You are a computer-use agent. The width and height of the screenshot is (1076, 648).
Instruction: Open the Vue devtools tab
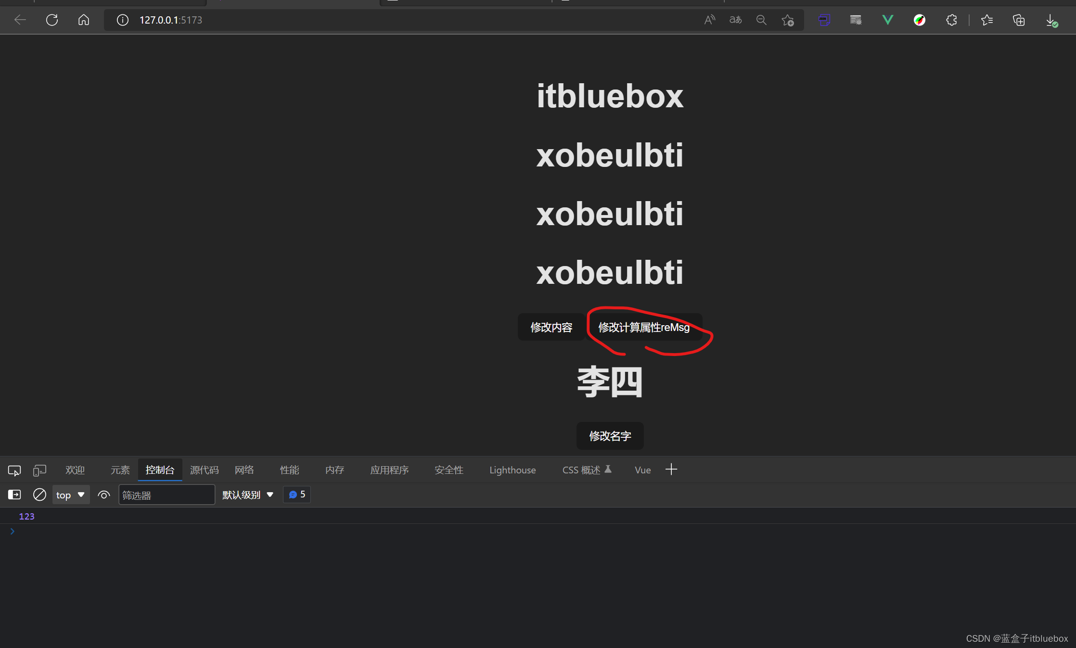coord(643,470)
